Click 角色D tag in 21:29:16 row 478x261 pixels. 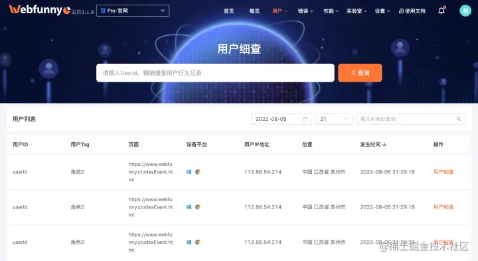click(78, 172)
